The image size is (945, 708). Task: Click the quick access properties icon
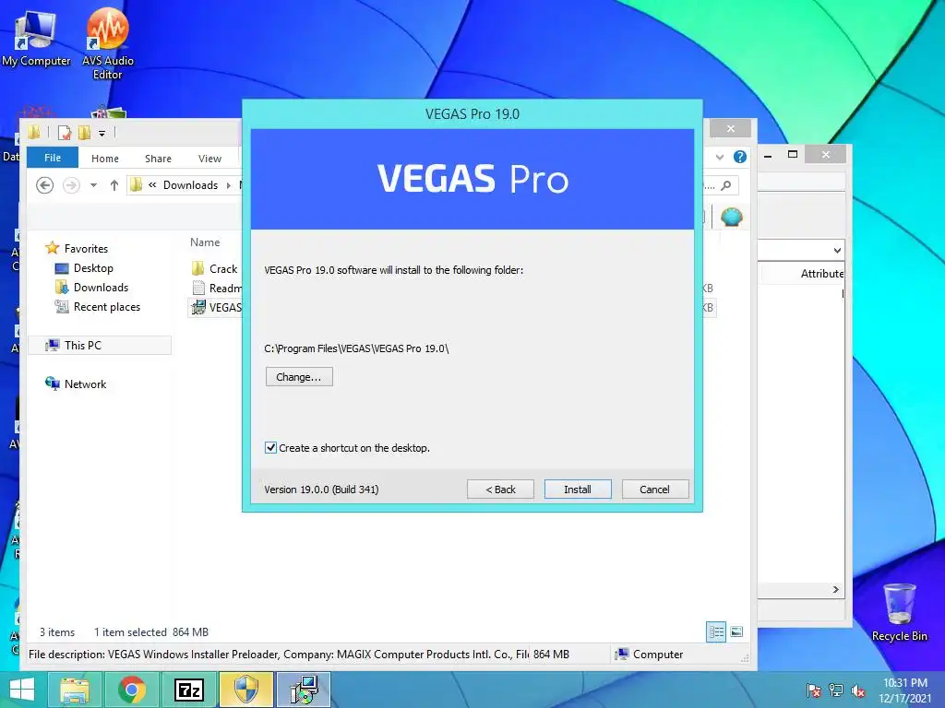[64, 133]
